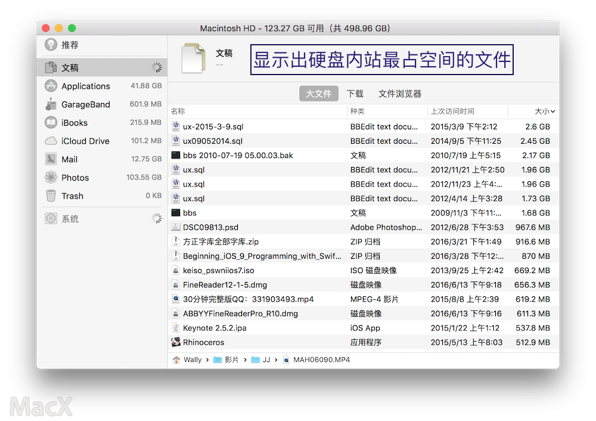Click the 30分钟完整版QQ mp4 file icon
This screenshot has height=421, width=596.
pyautogui.click(x=176, y=299)
